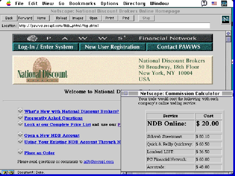Click the Accutrade service cell

click(170, 167)
